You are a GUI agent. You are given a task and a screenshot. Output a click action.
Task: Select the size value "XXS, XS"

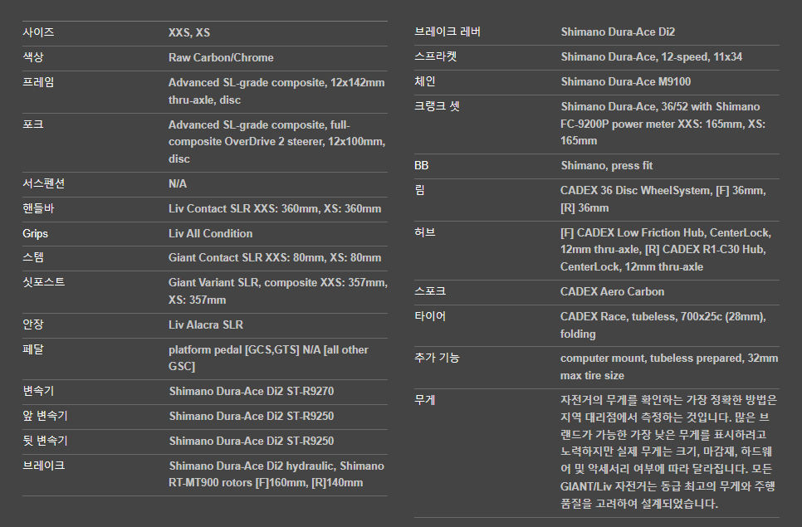(189, 32)
